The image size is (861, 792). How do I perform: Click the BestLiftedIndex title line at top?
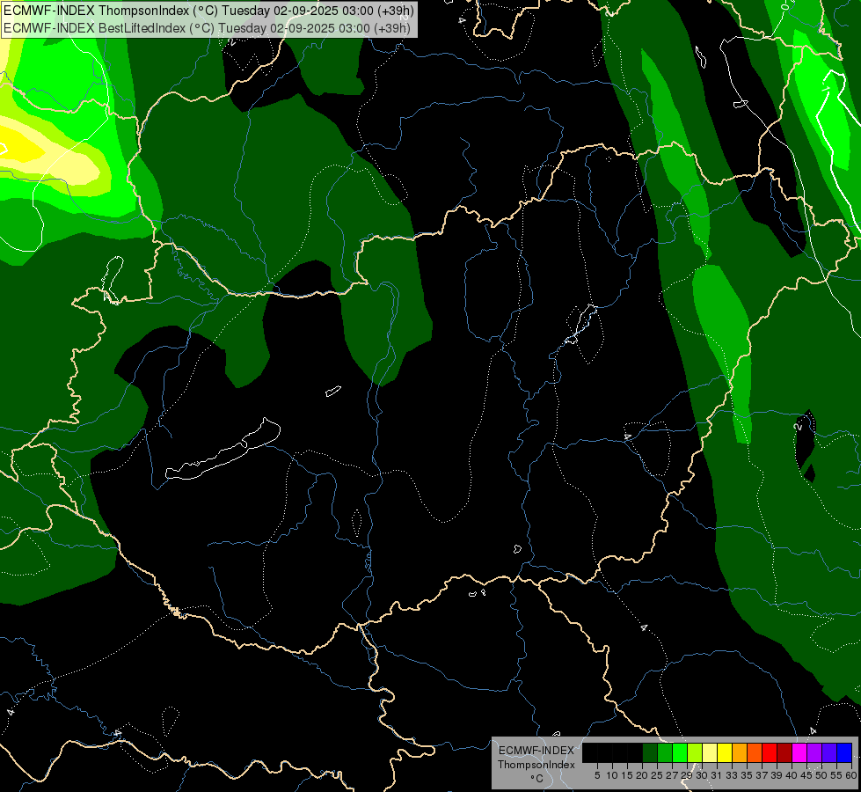tap(207, 28)
